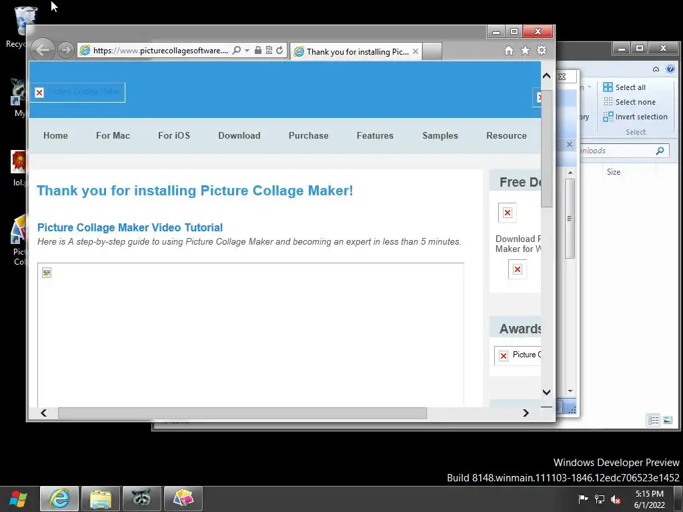Click the security lock icon

pos(258,50)
